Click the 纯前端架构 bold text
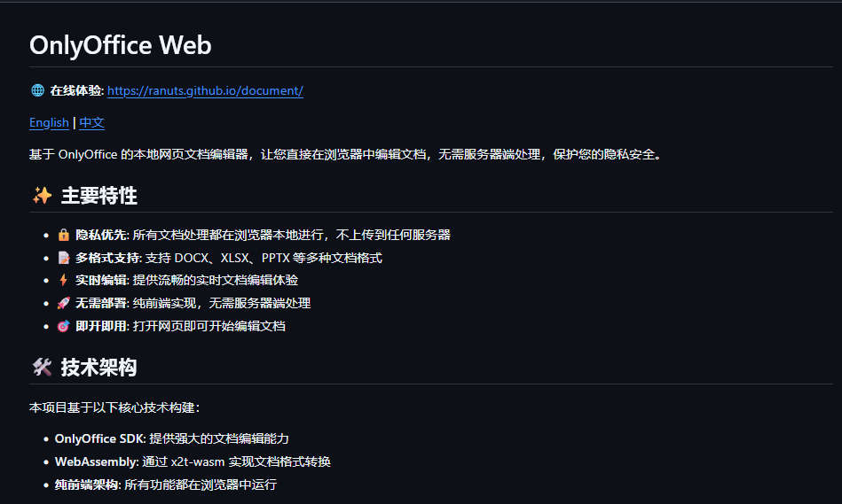Image resolution: width=842 pixels, height=504 pixels. click(86, 485)
